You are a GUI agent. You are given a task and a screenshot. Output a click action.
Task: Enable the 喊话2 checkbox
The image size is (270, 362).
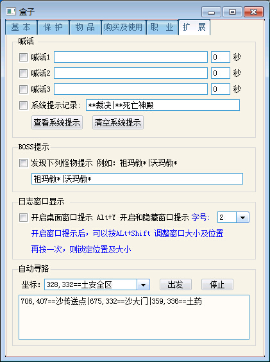point(23,73)
